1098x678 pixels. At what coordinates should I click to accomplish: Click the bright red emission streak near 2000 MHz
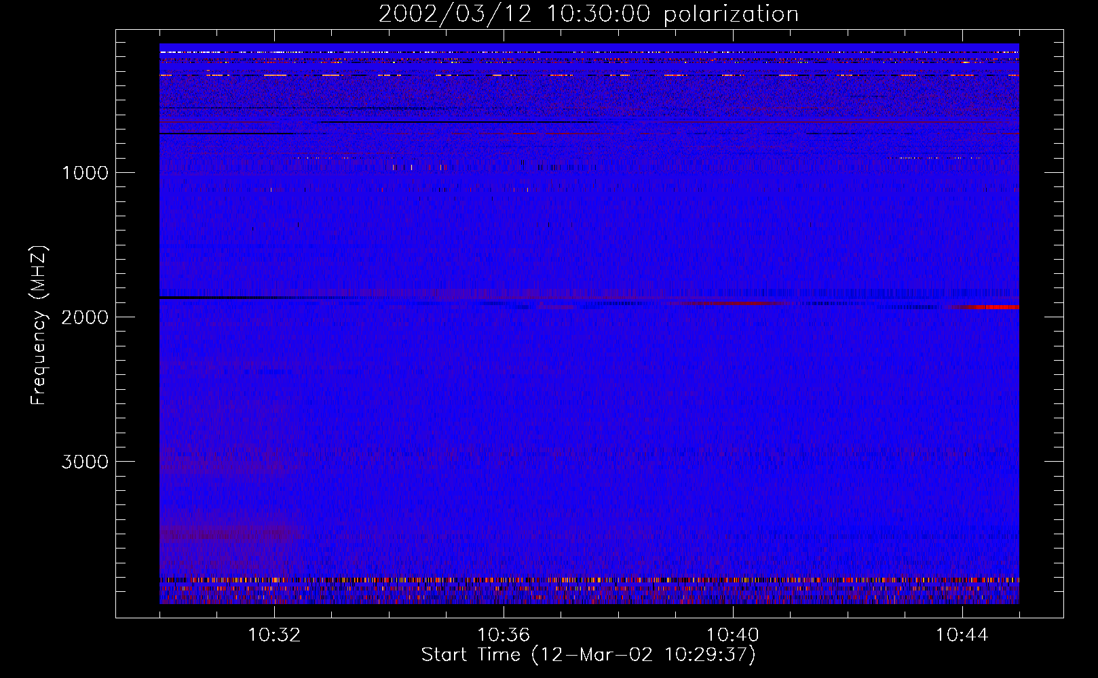click(x=985, y=307)
